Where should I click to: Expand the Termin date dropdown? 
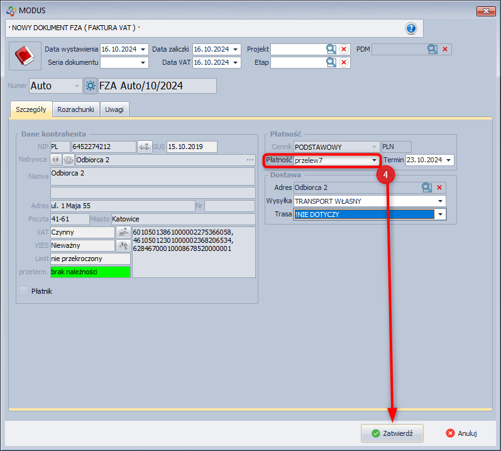[x=448, y=160]
